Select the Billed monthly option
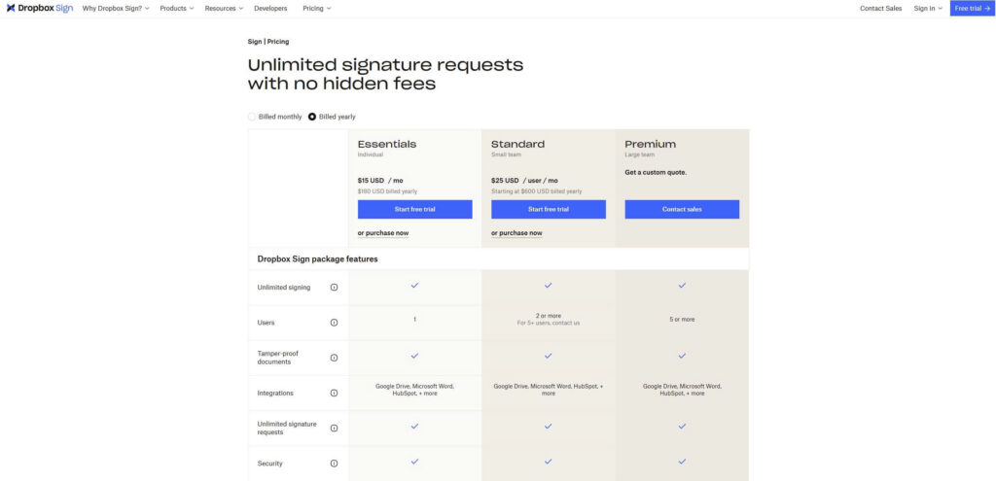996x481 pixels. pyautogui.click(x=253, y=117)
